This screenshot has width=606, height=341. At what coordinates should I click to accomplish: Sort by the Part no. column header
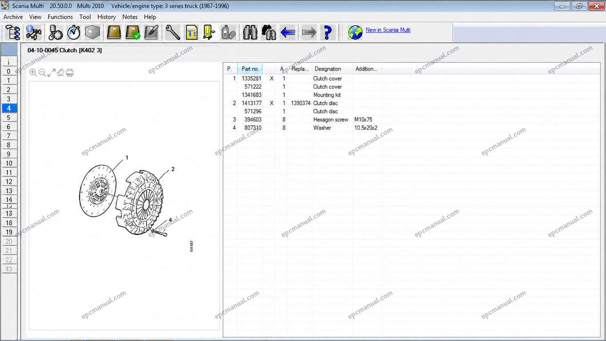point(250,69)
